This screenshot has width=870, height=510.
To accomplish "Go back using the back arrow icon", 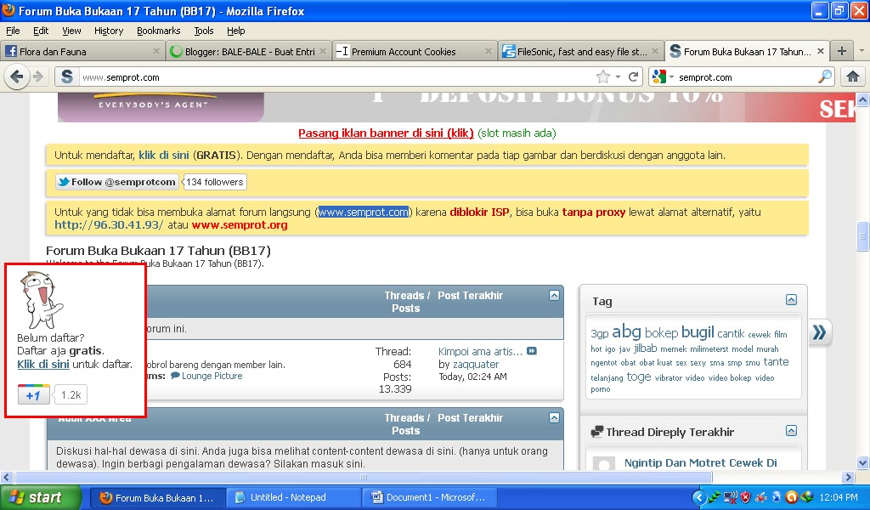I will (x=16, y=76).
